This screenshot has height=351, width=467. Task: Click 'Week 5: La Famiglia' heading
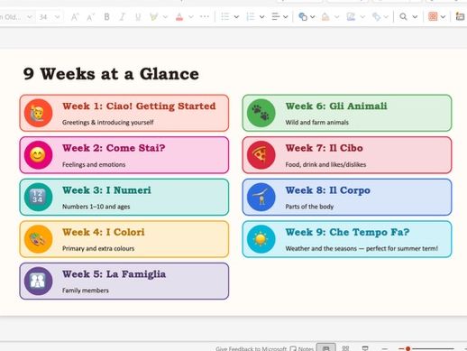point(114,274)
